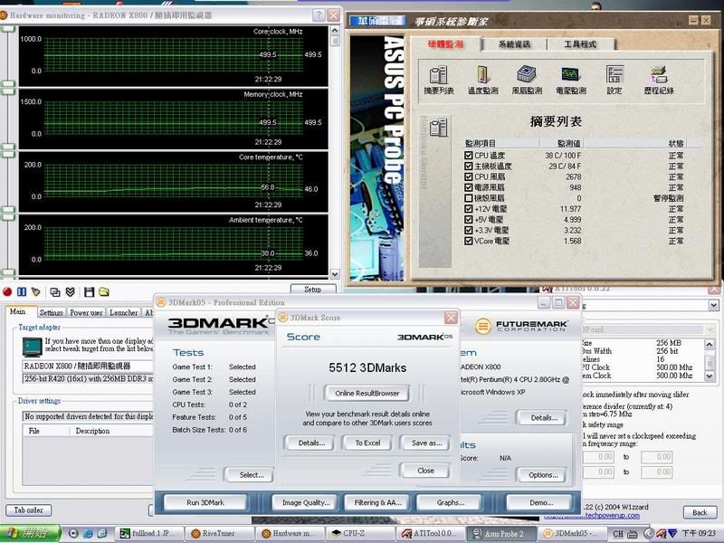Open 歷程紀錄 history log icon
This screenshot has width=724, height=543.
pyautogui.click(x=659, y=80)
